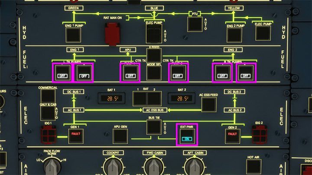Viewport: 312px width, 175px height.
Task: Toggle the PTU pushbutton
Action: coord(195,24)
